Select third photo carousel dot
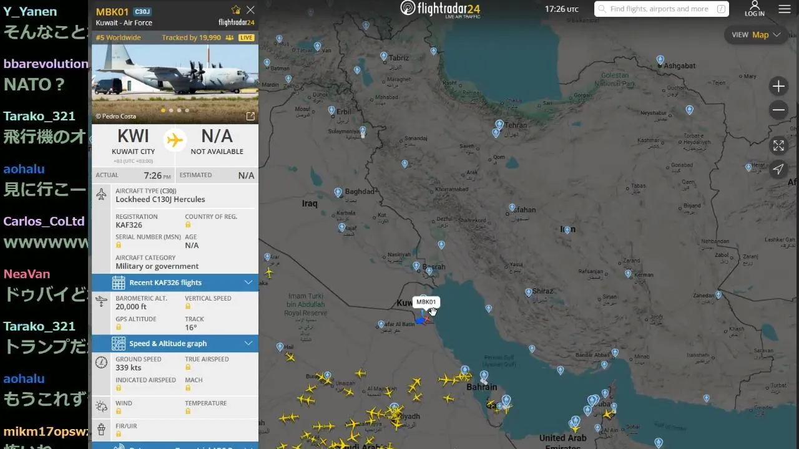Viewport: 799px width, 449px height. [179, 110]
